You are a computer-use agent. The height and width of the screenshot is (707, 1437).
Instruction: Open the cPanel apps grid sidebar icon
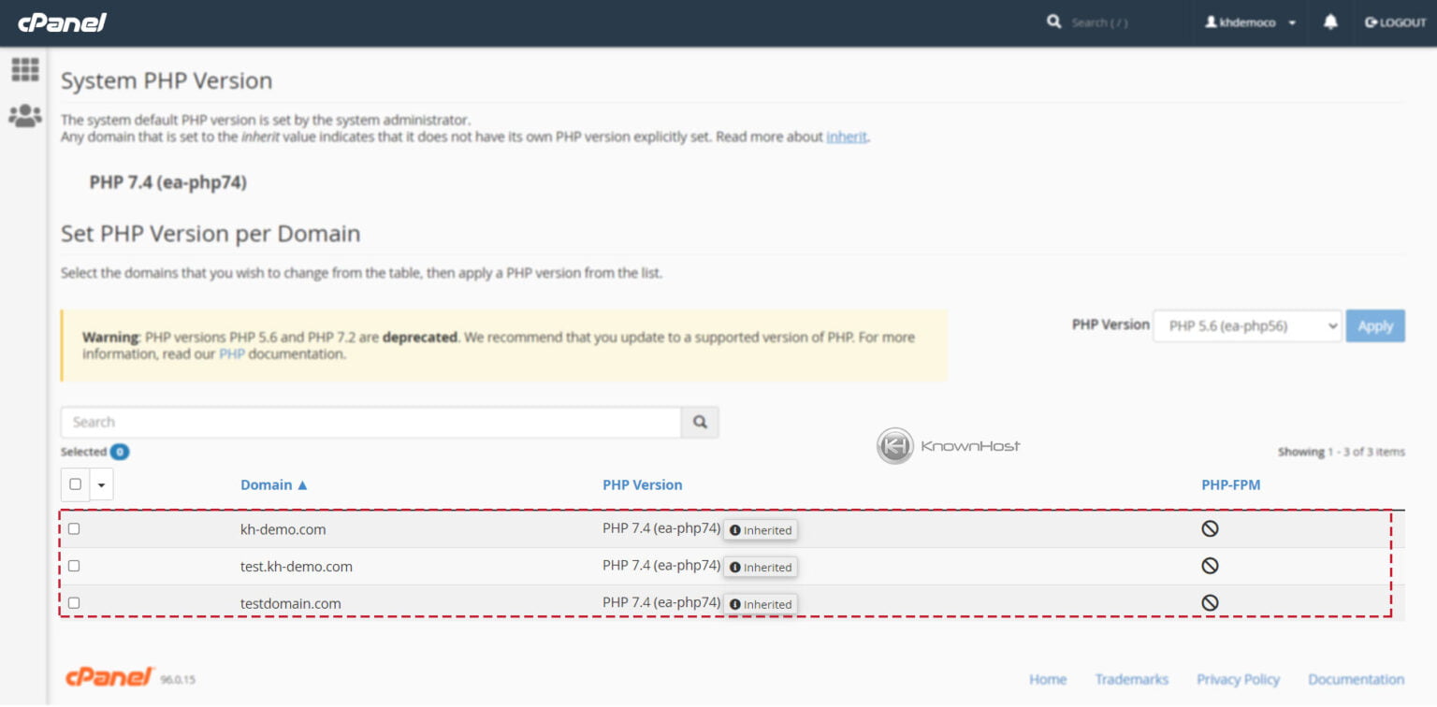pyautogui.click(x=26, y=68)
